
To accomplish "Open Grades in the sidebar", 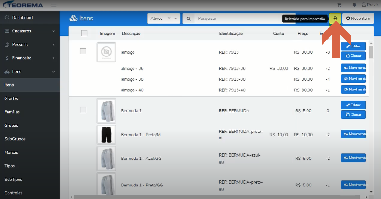I will pos(30,99).
